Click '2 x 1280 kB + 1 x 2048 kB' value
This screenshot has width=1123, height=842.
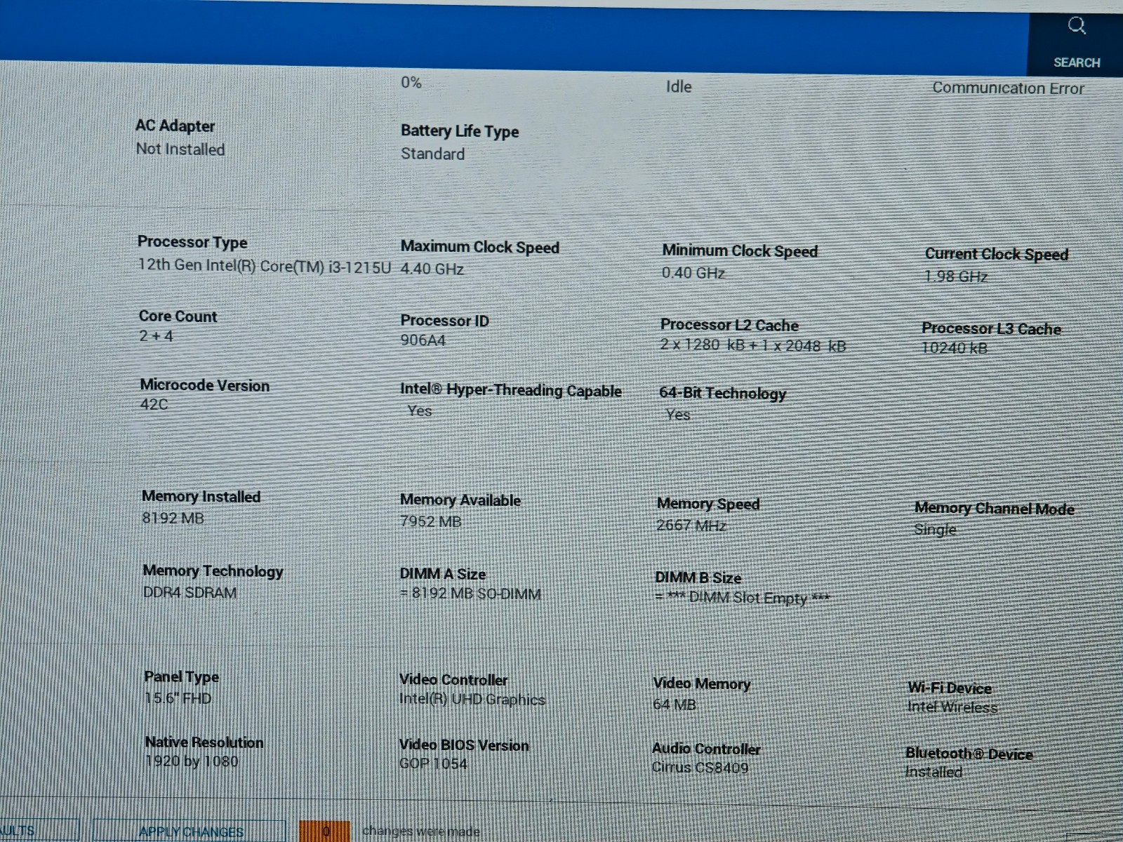tap(753, 345)
